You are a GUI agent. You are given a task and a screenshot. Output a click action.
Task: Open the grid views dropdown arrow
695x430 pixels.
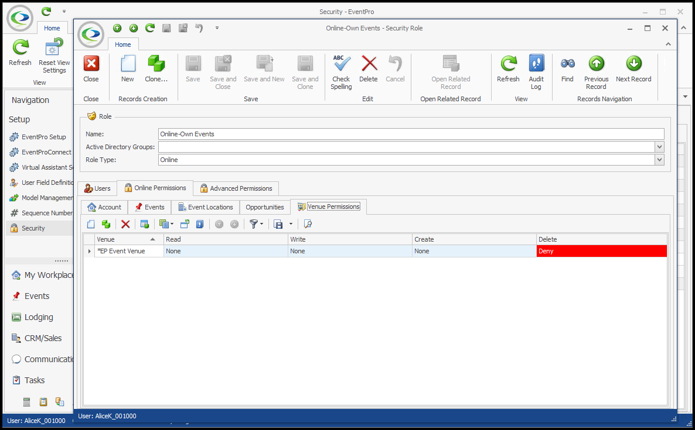point(172,224)
